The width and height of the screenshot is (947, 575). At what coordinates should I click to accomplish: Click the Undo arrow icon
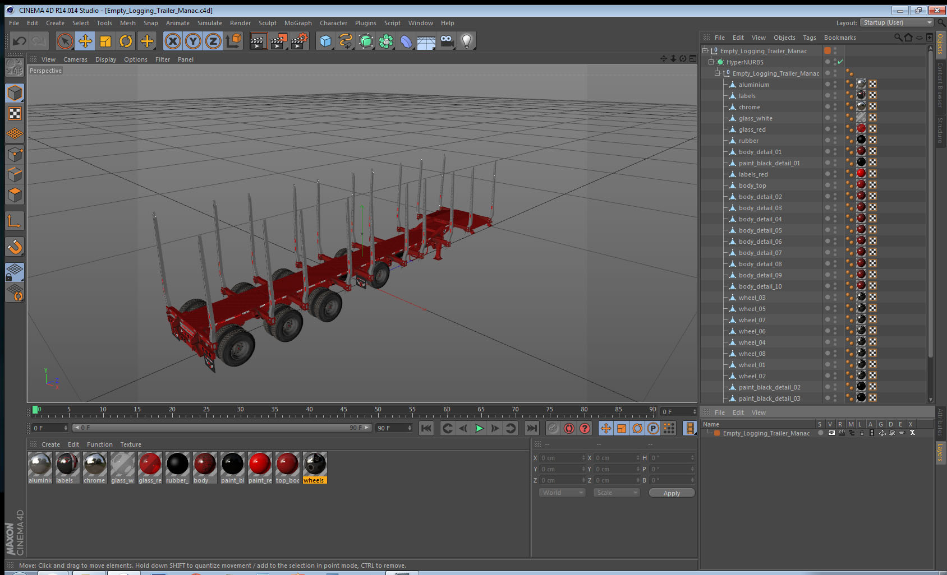(20, 41)
